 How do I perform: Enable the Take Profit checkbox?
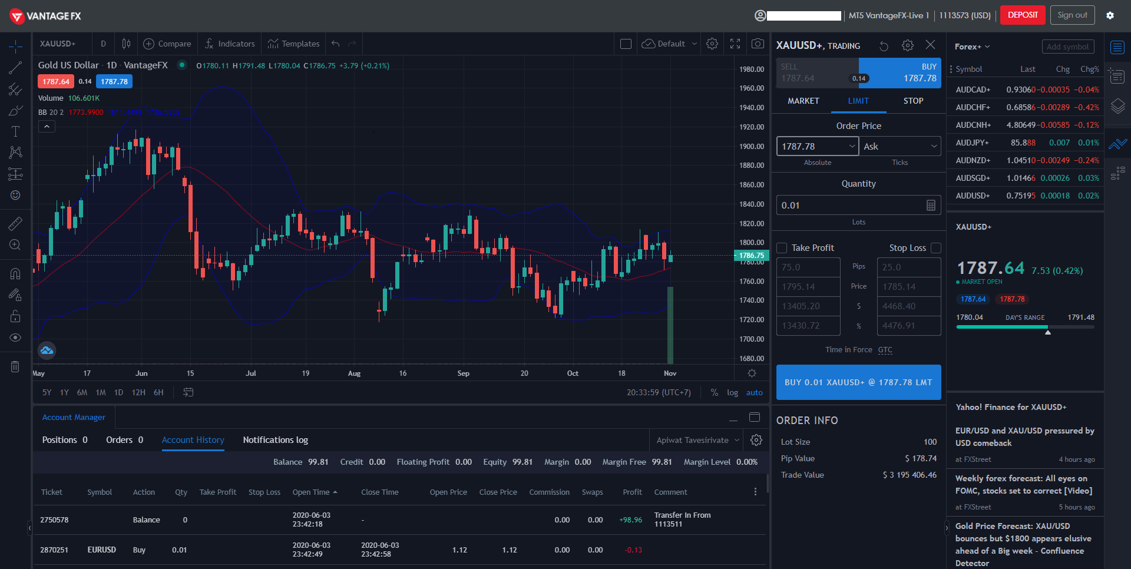pyautogui.click(x=782, y=248)
